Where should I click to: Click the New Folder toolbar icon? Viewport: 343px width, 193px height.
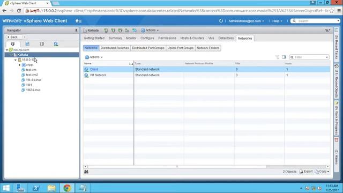click(127, 31)
